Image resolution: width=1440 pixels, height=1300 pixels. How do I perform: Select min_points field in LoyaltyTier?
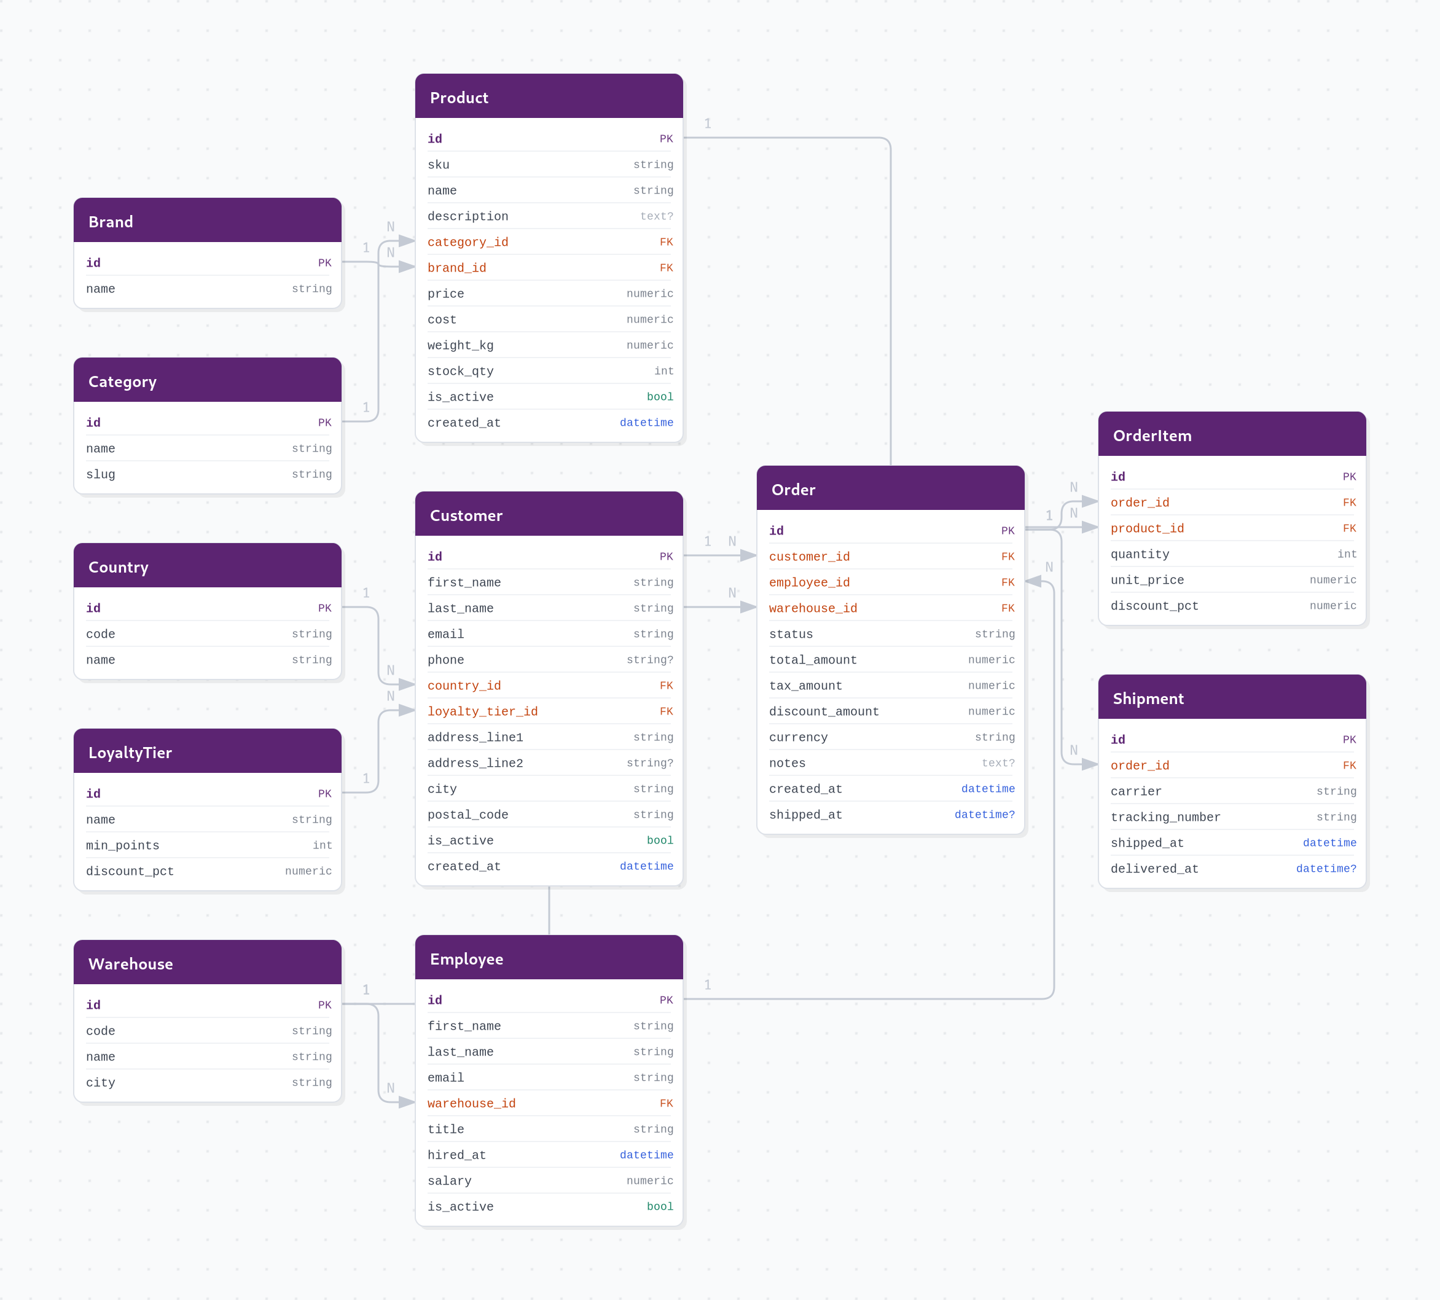[x=207, y=845]
